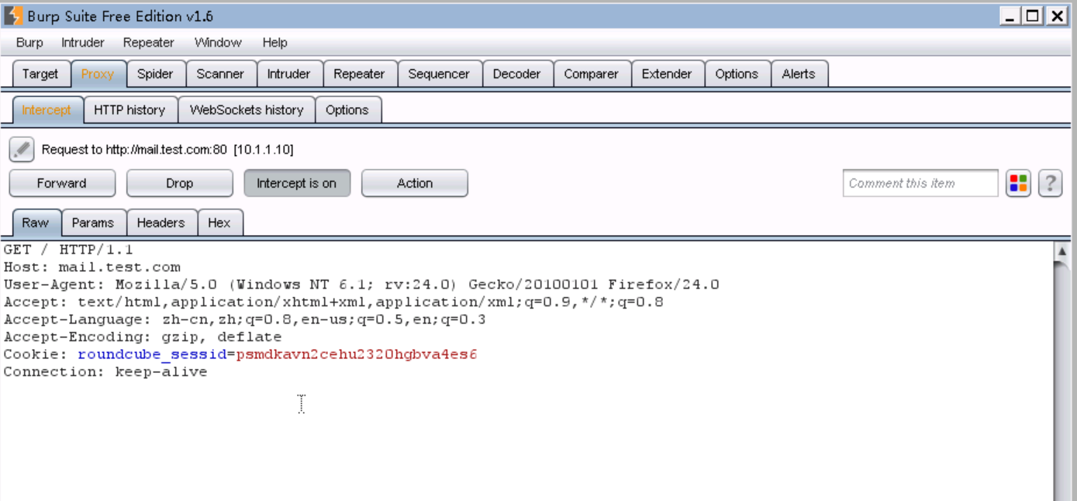The image size is (1077, 501).
Task: Forward the intercepted request
Action: (62, 183)
